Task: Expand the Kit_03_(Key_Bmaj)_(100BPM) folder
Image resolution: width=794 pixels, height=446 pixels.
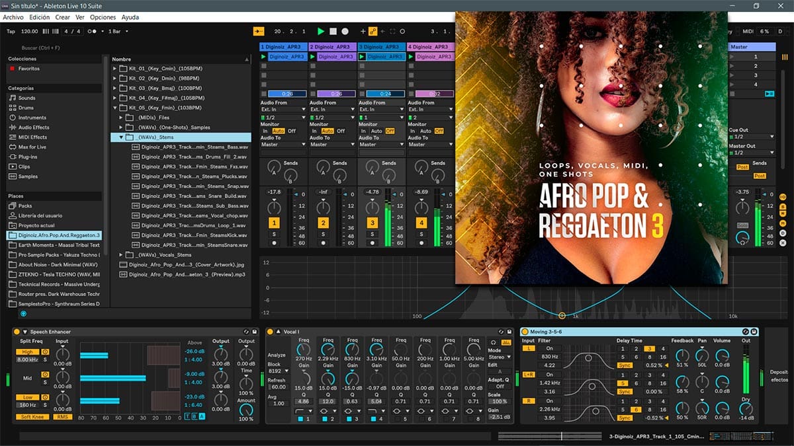Action: pyautogui.click(x=114, y=88)
